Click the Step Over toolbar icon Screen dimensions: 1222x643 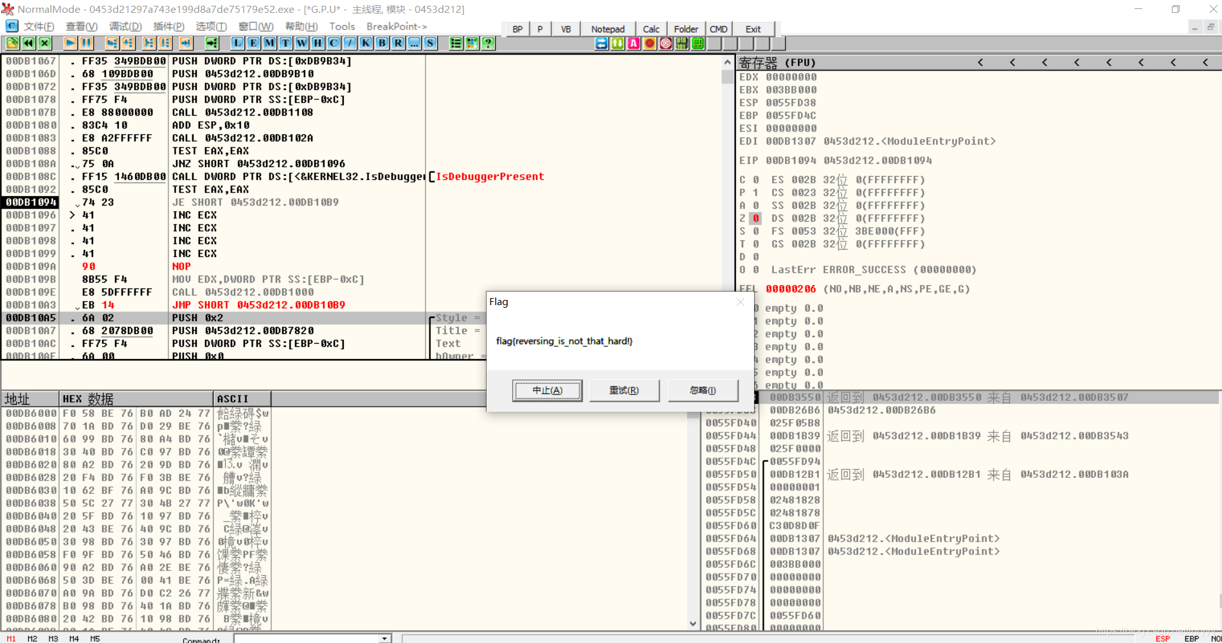point(128,43)
